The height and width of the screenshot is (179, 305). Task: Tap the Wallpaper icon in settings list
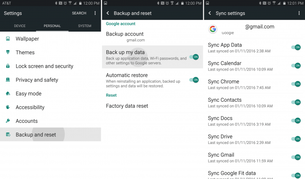[8, 38]
